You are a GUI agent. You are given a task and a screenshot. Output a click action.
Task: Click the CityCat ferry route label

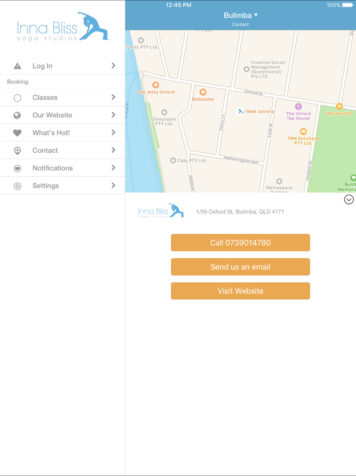click(x=127, y=110)
